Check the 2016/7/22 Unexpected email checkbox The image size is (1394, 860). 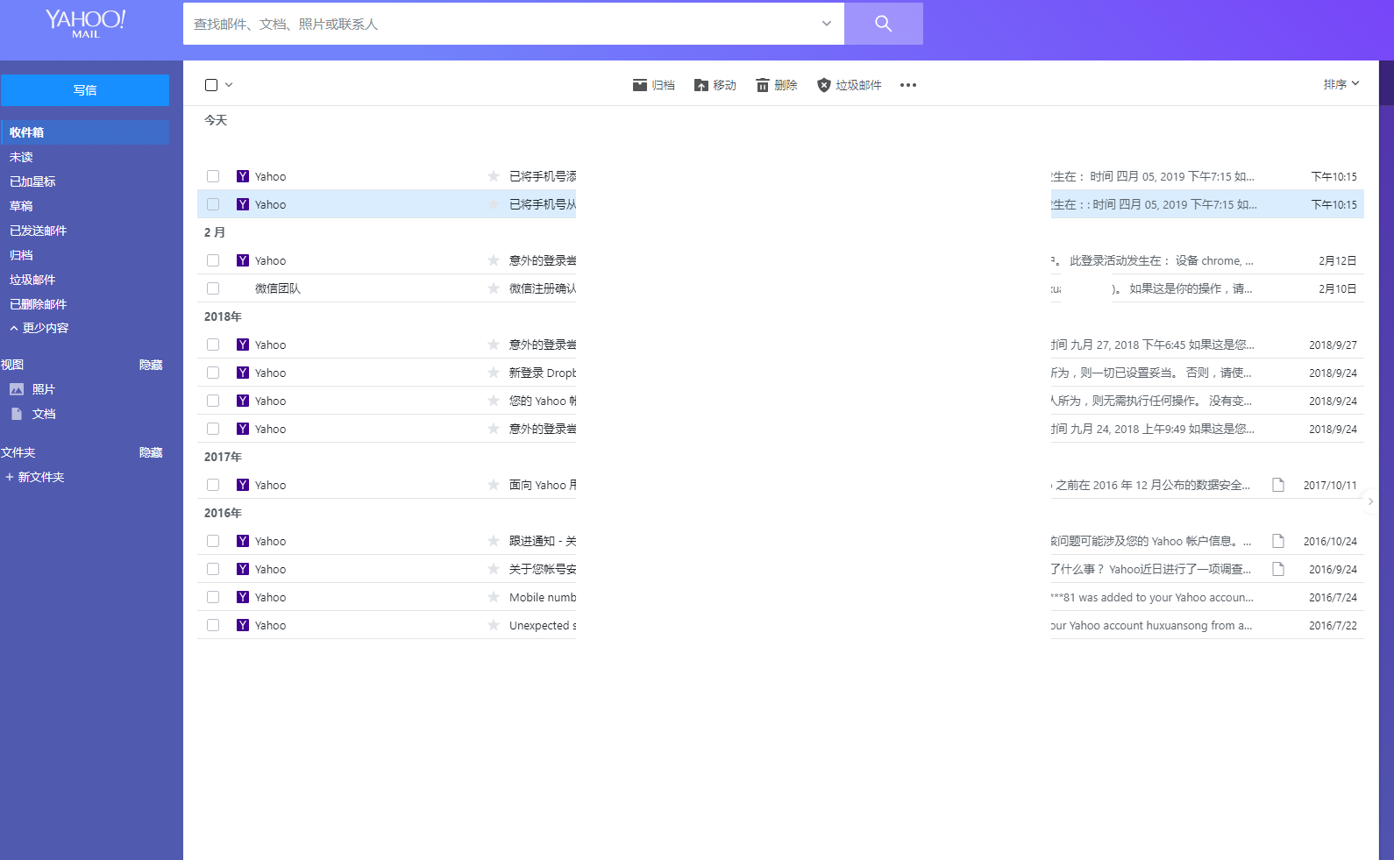(213, 625)
